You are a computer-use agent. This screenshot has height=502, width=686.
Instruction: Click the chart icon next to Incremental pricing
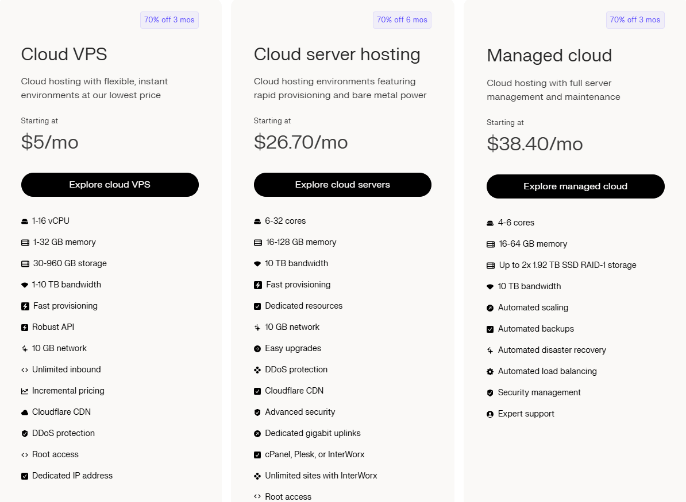pos(25,391)
